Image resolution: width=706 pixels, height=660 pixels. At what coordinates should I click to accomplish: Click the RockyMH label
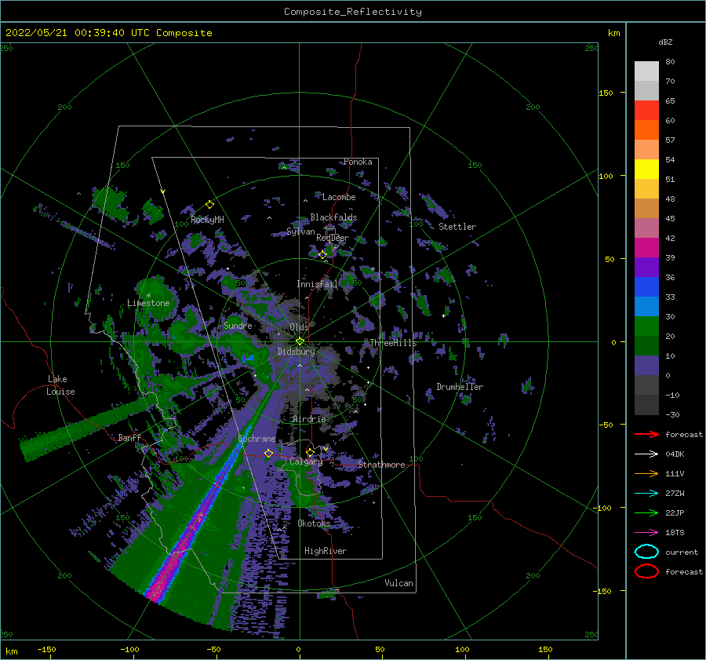[207, 220]
